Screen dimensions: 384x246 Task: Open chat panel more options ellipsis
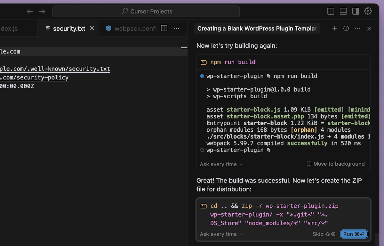pyautogui.click(x=358, y=29)
